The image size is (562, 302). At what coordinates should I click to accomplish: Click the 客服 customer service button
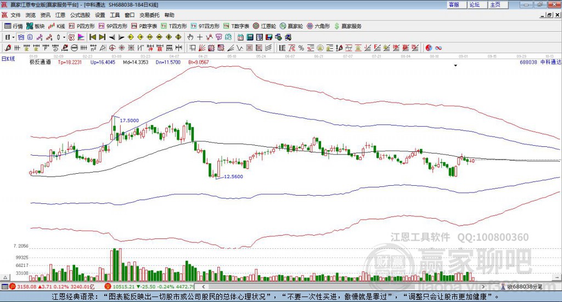(x=456, y=4)
